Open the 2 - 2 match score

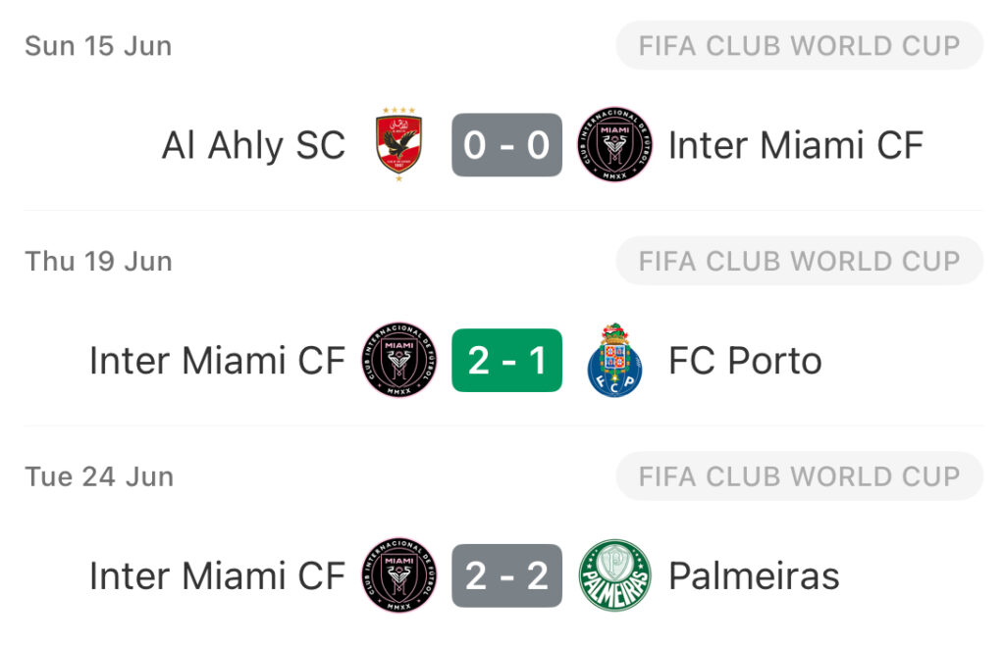point(507,575)
